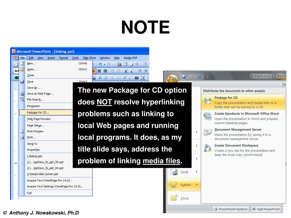Screen dimensions: 291x218
Task: Expand the Publish submenu arrow
Action: 197,185
